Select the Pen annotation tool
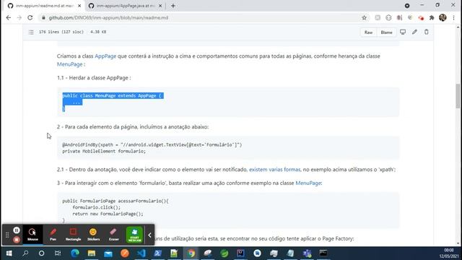 (x=53, y=235)
